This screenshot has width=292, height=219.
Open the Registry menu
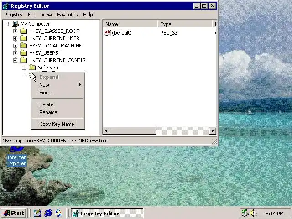13,15
